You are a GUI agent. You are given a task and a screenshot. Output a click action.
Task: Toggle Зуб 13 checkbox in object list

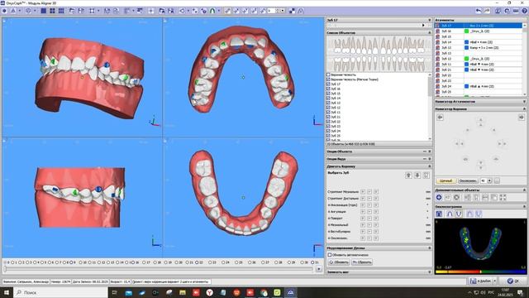click(328, 103)
